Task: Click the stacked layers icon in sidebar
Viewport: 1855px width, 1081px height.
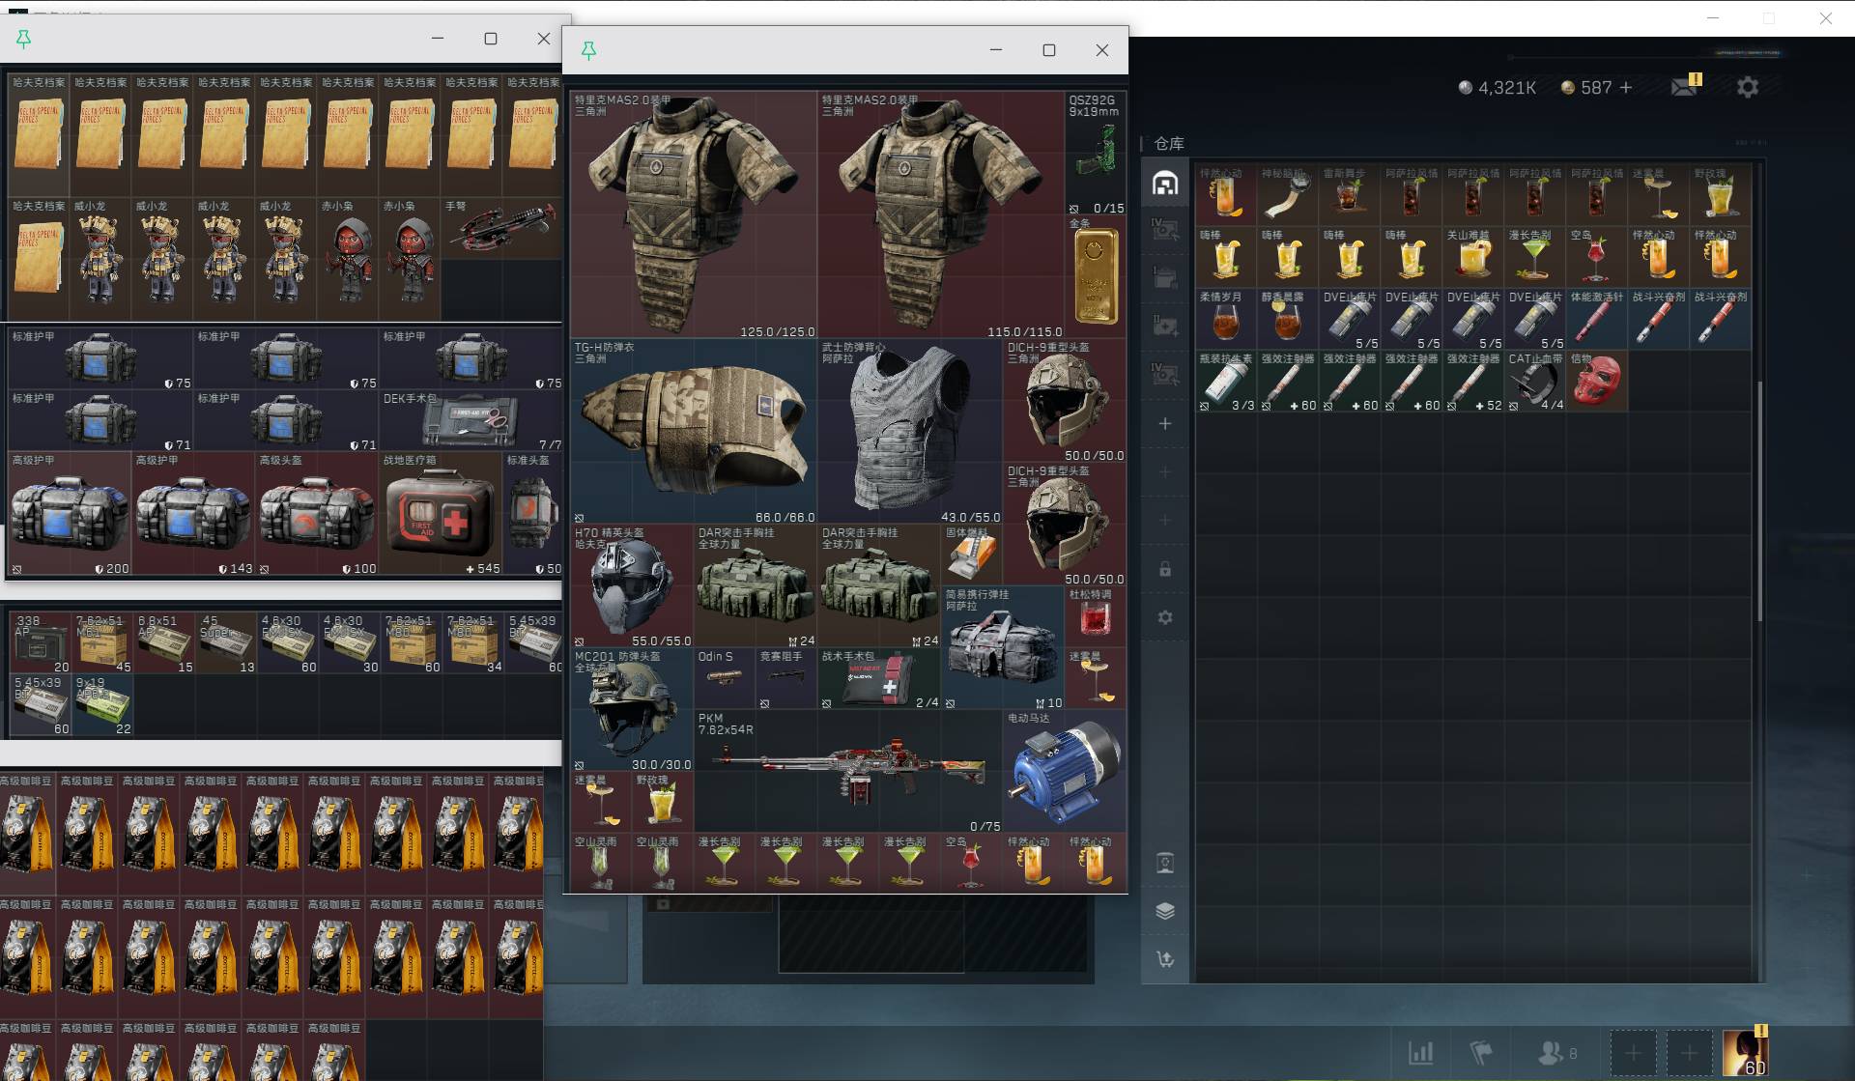Action: (1165, 910)
